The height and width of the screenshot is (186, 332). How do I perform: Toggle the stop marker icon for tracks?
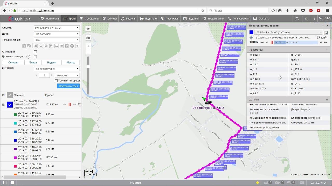(72, 46)
